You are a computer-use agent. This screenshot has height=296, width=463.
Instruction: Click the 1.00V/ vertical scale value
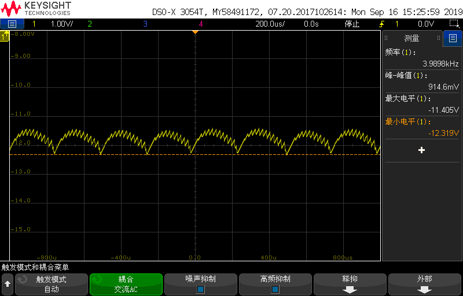(x=62, y=24)
